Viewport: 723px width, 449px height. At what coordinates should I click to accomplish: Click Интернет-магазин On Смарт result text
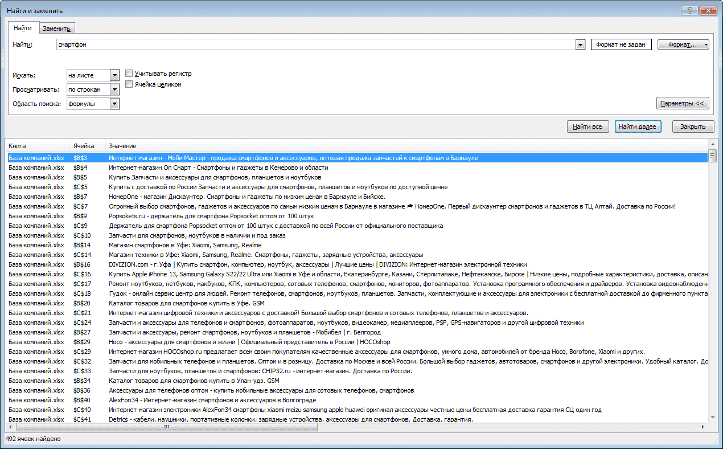point(218,168)
